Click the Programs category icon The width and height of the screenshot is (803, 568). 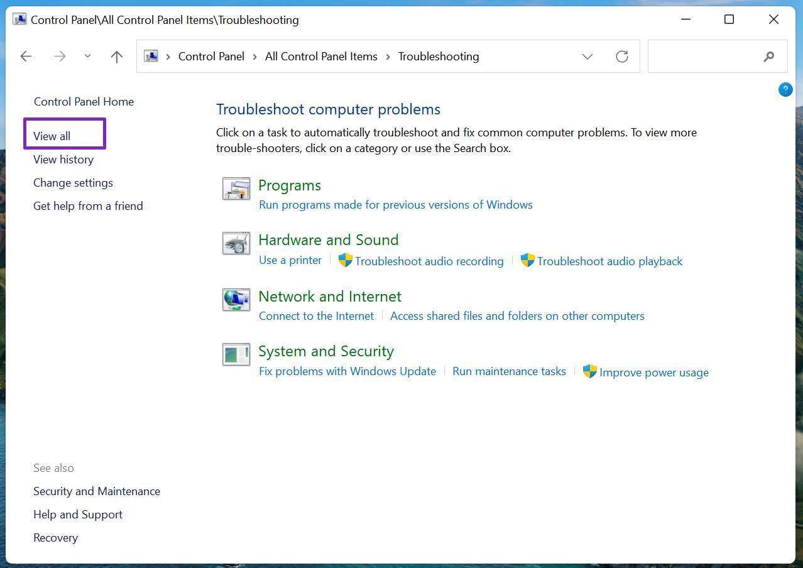tap(236, 188)
